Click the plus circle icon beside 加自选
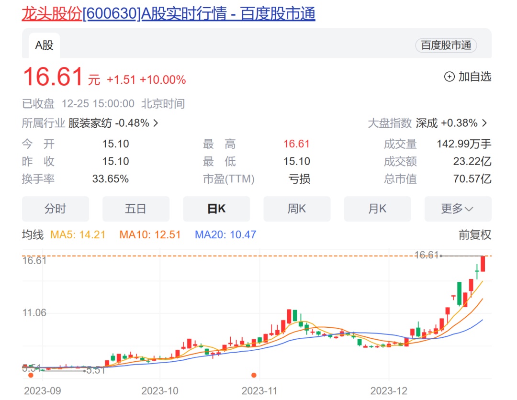The width and height of the screenshot is (517, 400). click(x=449, y=77)
